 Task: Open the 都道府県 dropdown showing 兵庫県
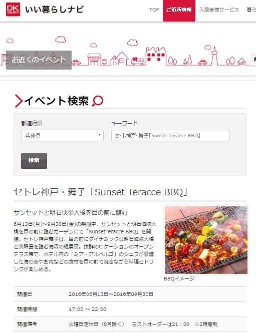62,136
